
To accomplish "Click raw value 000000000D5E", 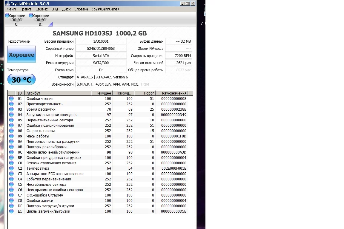I will (173, 211).
